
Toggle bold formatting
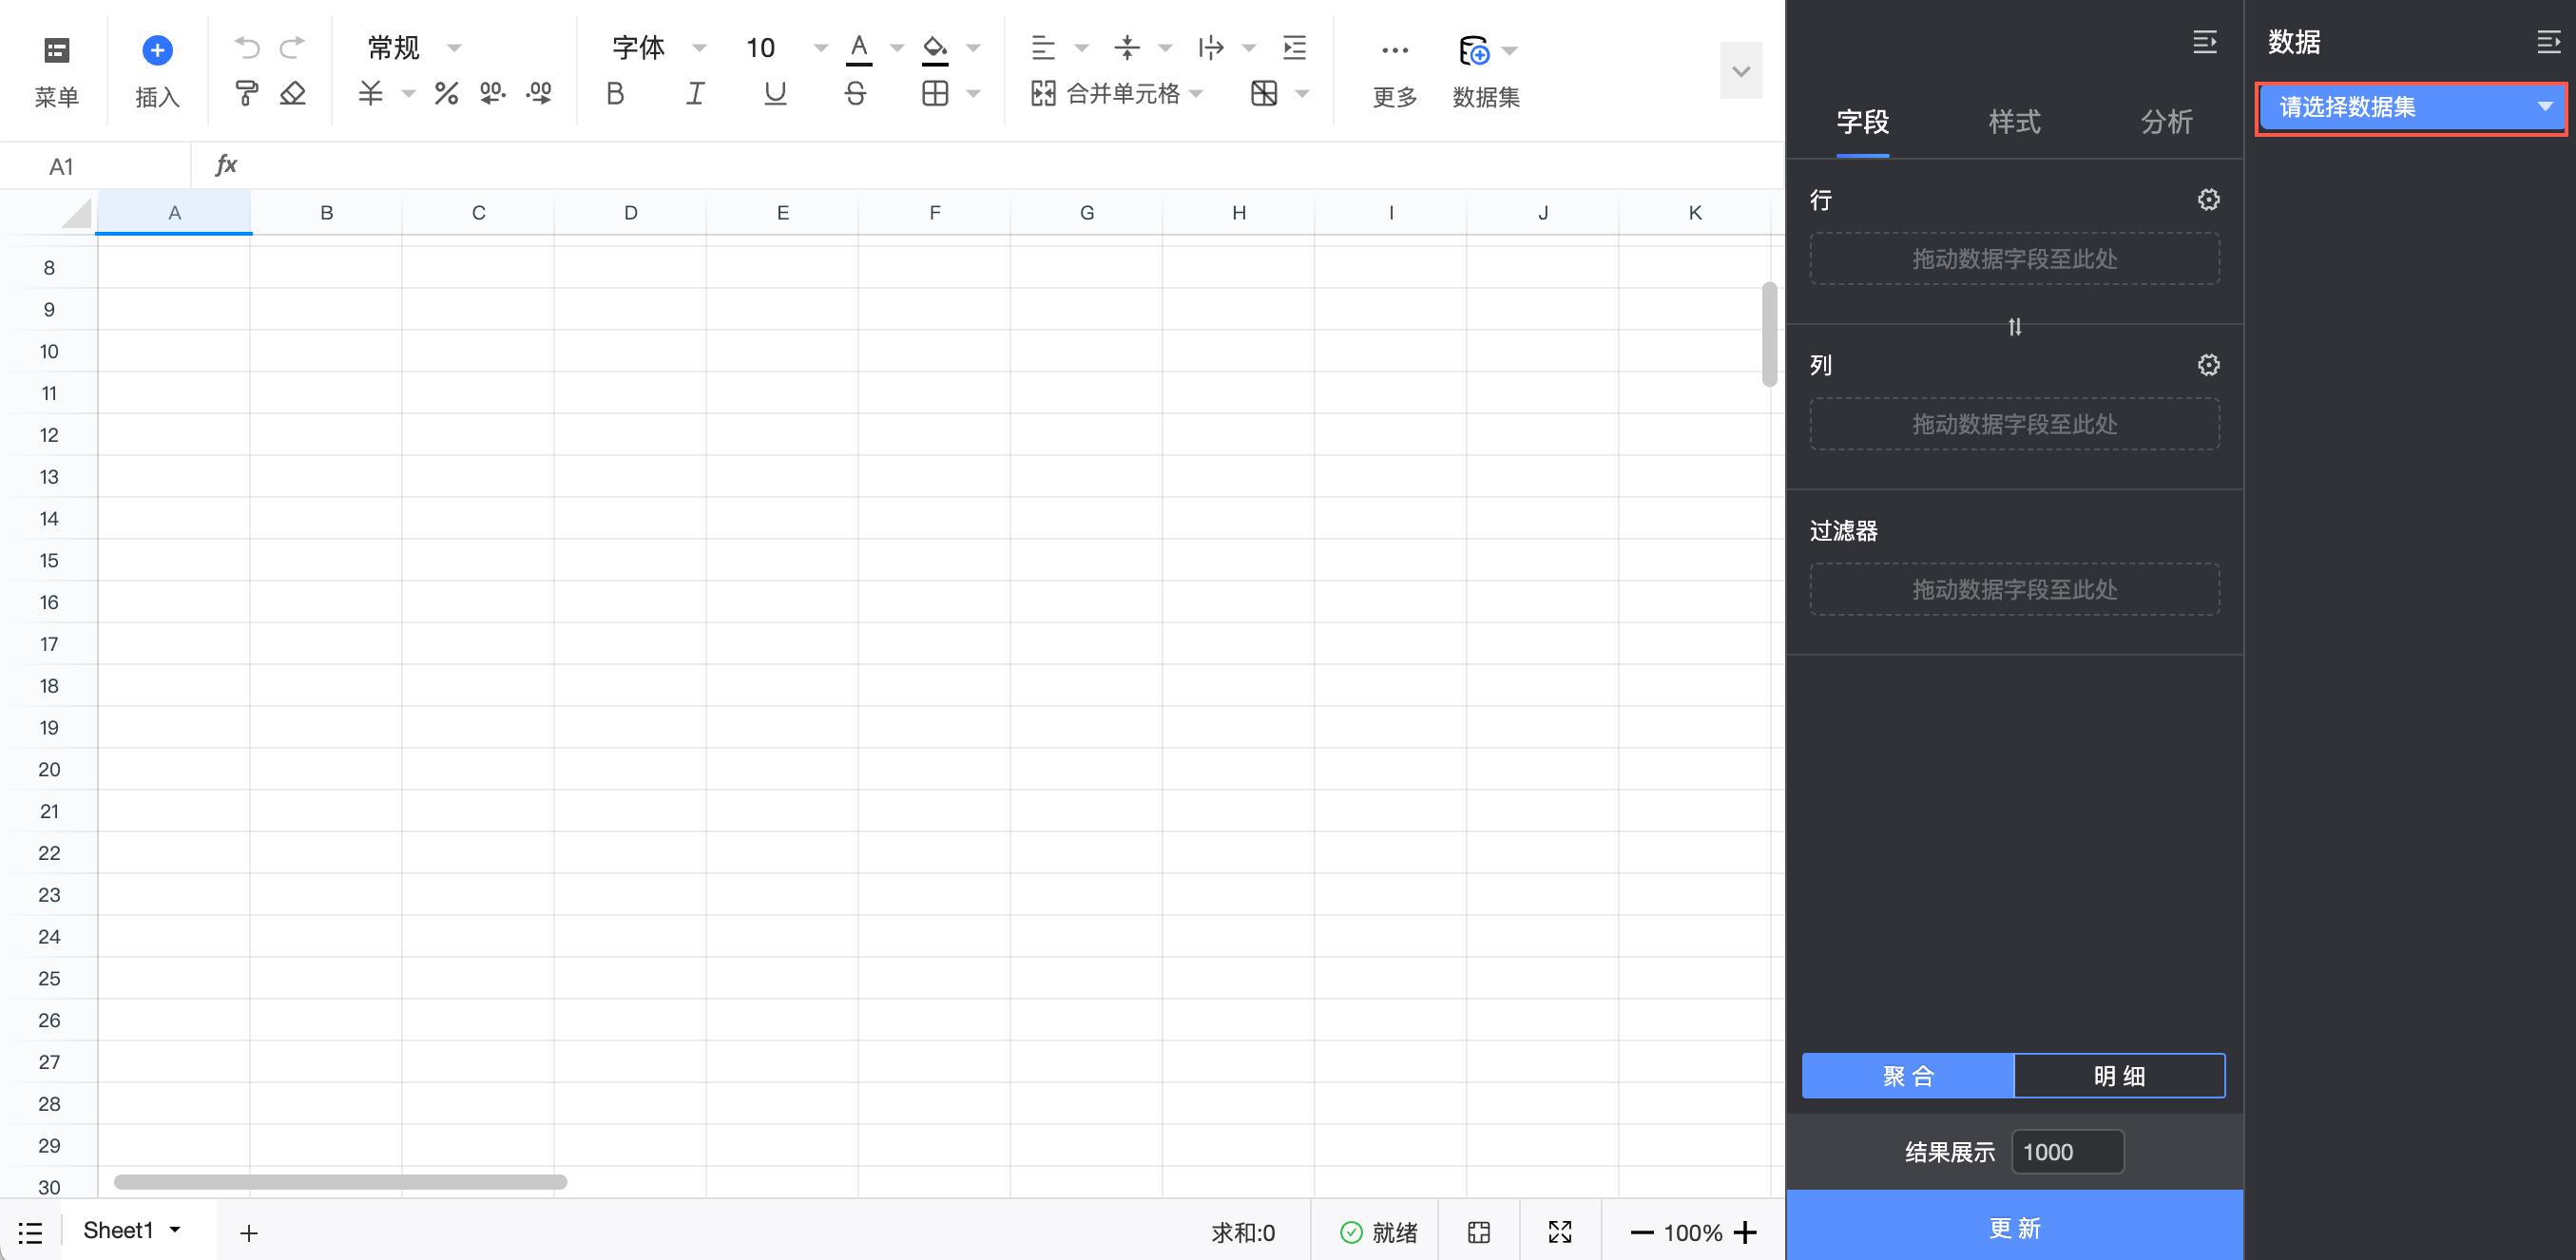tap(615, 94)
